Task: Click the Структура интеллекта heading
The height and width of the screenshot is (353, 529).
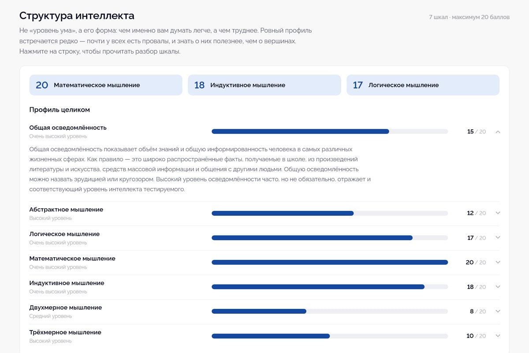Action: [77, 16]
